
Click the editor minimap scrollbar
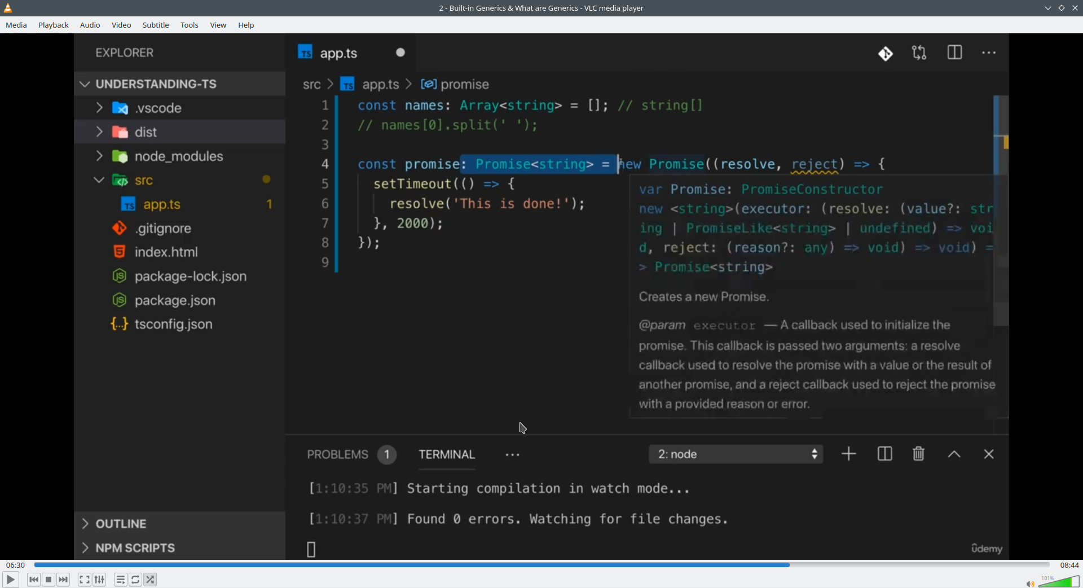pos(1001,210)
